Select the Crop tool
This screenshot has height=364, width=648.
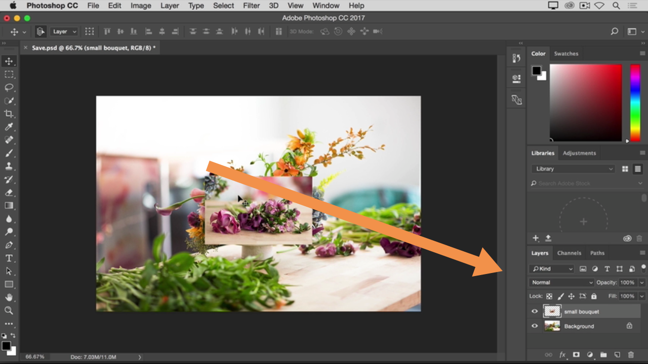click(x=9, y=114)
